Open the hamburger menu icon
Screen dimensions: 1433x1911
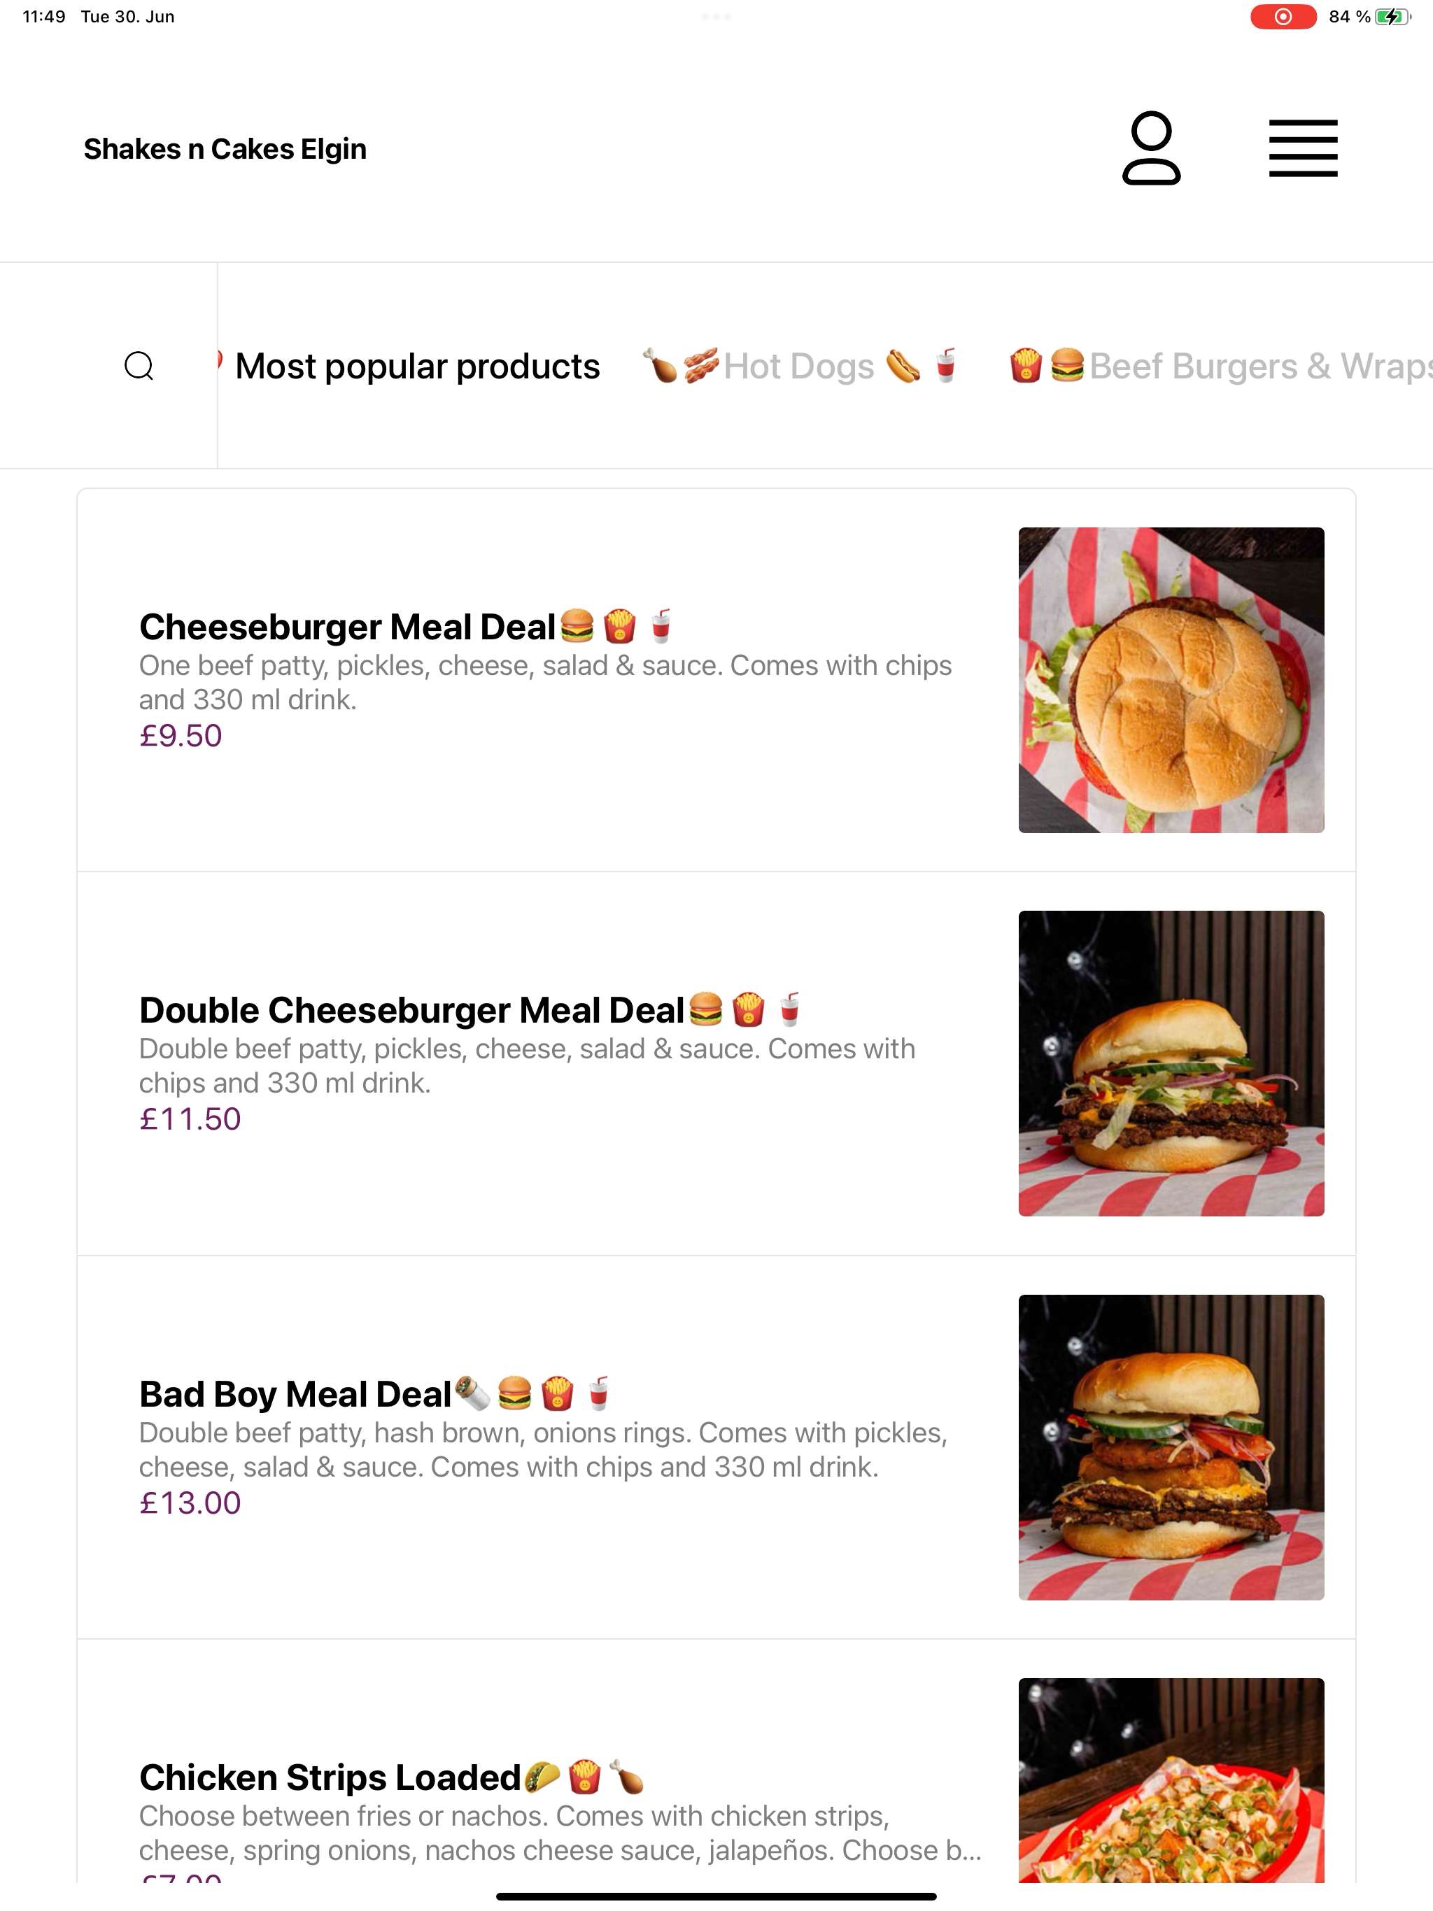pyautogui.click(x=1302, y=148)
